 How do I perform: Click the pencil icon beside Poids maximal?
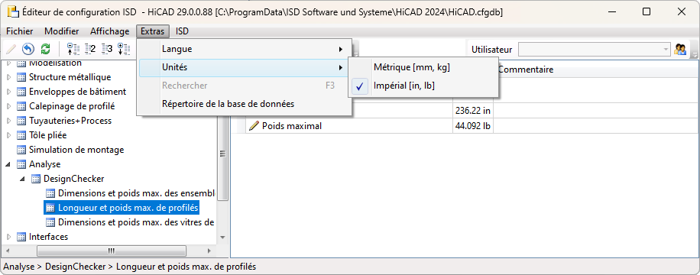254,126
